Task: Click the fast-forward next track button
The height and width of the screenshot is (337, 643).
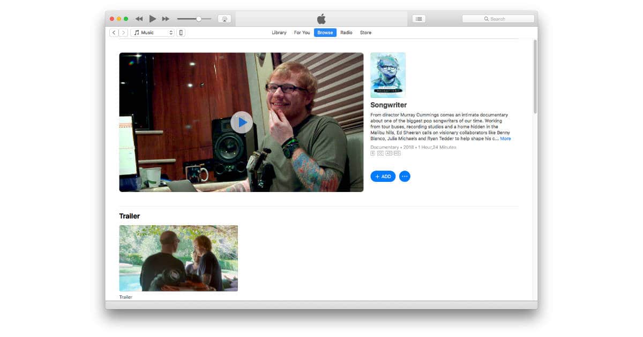Action: (x=166, y=19)
